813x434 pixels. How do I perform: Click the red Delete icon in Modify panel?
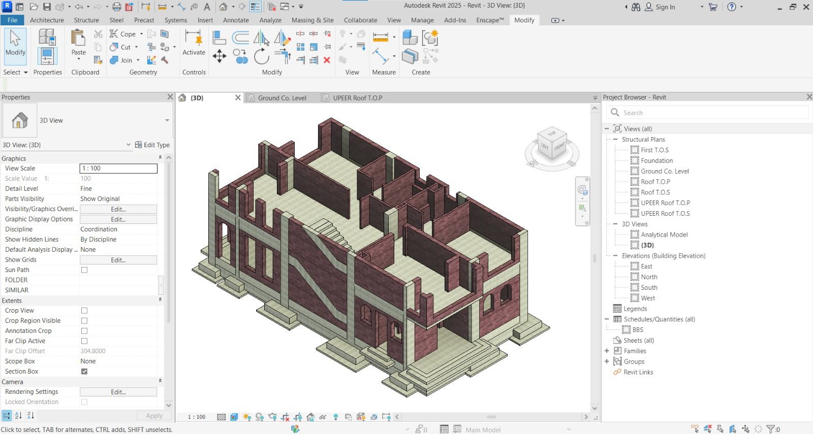[x=327, y=60]
